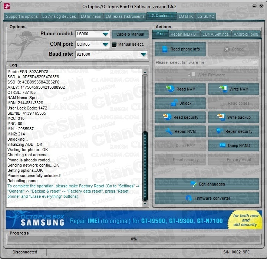Click the 'MDN: 214-881-3328' log line
This screenshot has width=267, height=259.
[25, 103]
